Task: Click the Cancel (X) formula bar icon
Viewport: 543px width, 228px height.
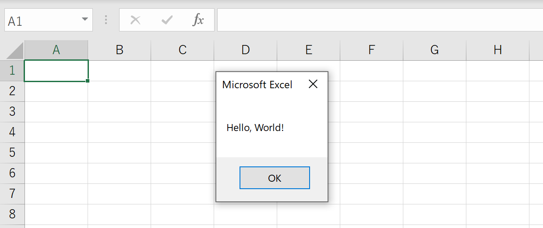Action: click(x=135, y=20)
